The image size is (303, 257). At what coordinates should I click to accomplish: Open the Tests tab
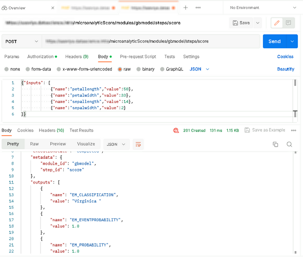170,57
